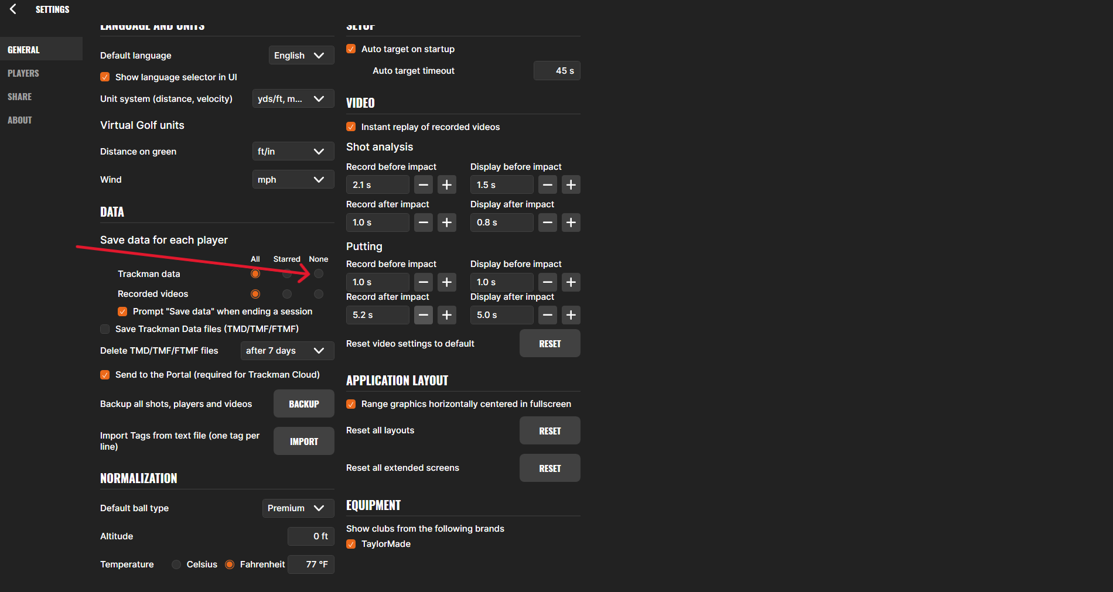Click Reset for video settings to default
Image resolution: width=1113 pixels, height=592 pixels.
pyautogui.click(x=550, y=344)
